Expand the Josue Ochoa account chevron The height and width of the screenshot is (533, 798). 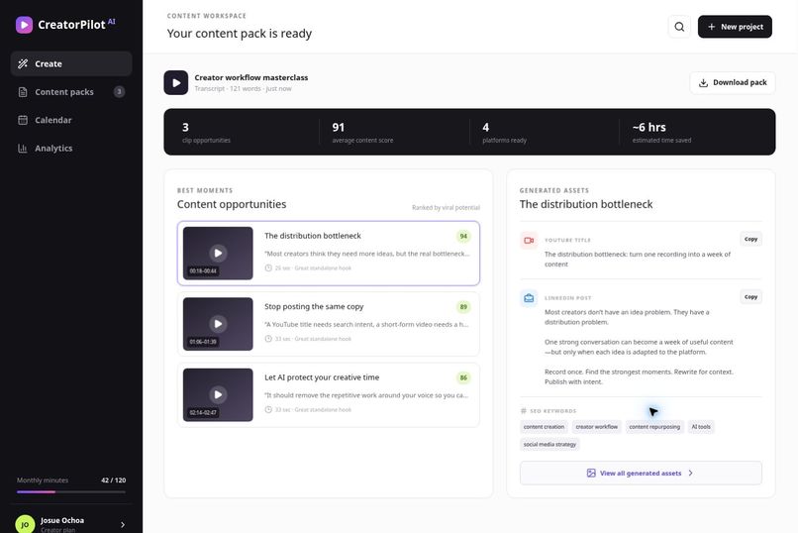123,524
